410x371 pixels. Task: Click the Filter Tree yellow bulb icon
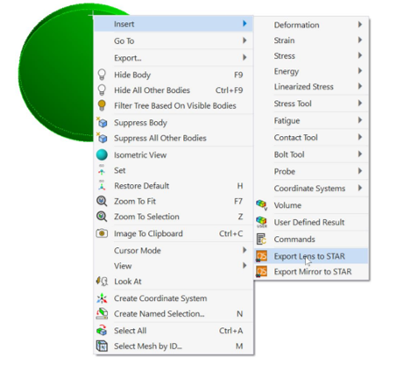(102, 105)
